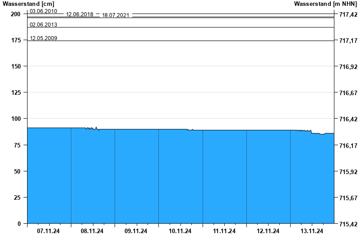Click the 'Wasserstand [m NHN]' axis title
The height and width of the screenshot is (248, 361).
coord(326,4)
